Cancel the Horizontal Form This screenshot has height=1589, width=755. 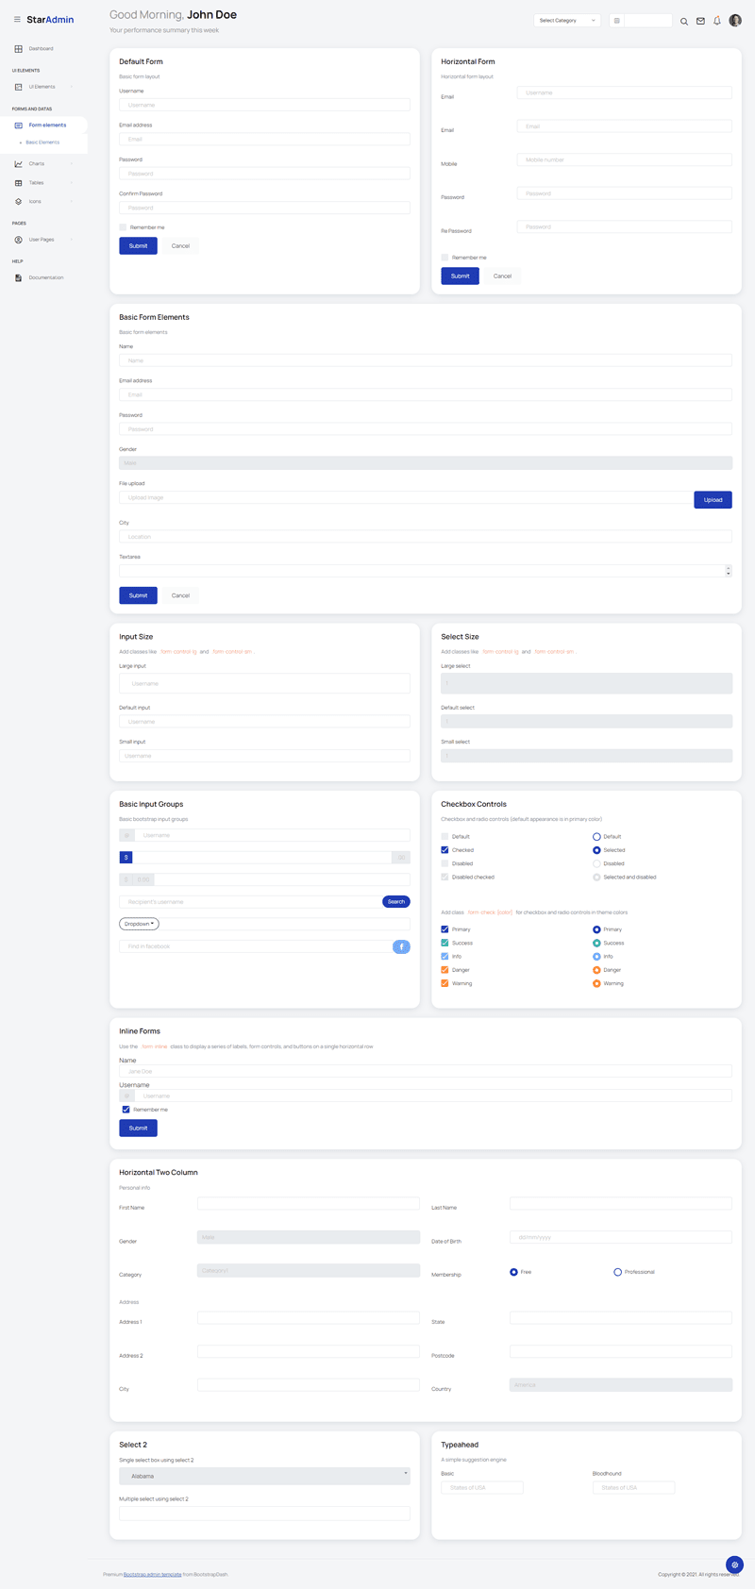tap(502, 276)
